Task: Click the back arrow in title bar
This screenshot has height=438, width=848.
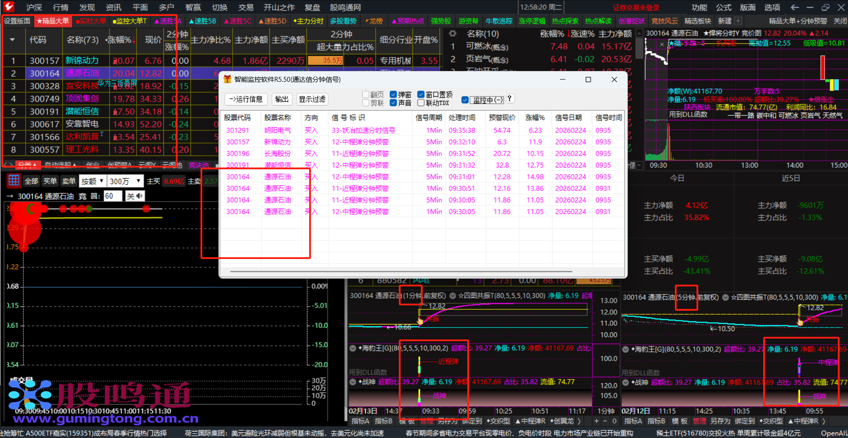Action: [x=795, y=8]
